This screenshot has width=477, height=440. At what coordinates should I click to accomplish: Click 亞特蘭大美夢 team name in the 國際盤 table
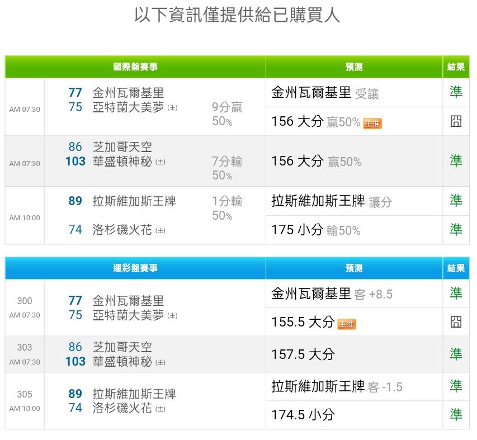[x=129, y=107]
